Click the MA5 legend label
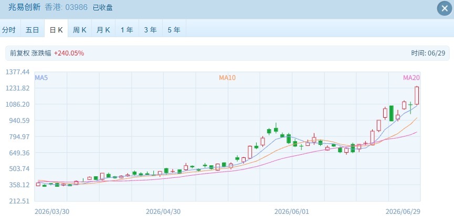This screenshot has height=216, width=454. (41, 77)
